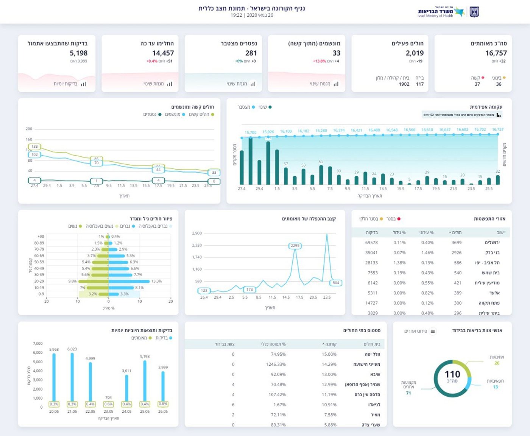The width and height of the screenshot is (530, 436).
Task: Click the 2295 peak label in the doubling rate chart
Action: pos(295,246)
